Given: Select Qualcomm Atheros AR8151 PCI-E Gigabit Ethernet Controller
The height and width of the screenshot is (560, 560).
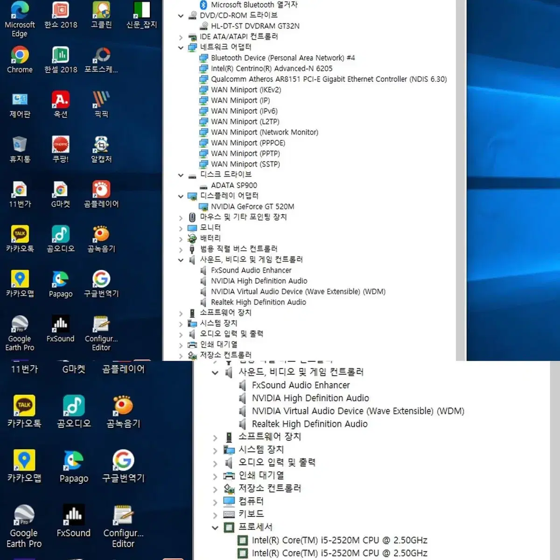Looking at the screenshot, I should pos(329,79).
